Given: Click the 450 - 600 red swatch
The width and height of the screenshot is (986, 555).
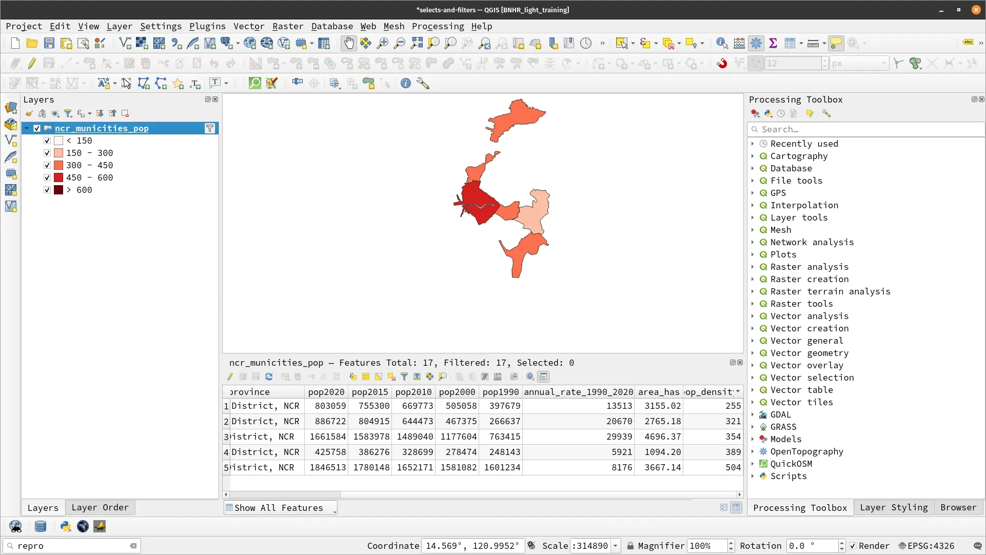Looking at the screenshot, I should tap(58, 177).
